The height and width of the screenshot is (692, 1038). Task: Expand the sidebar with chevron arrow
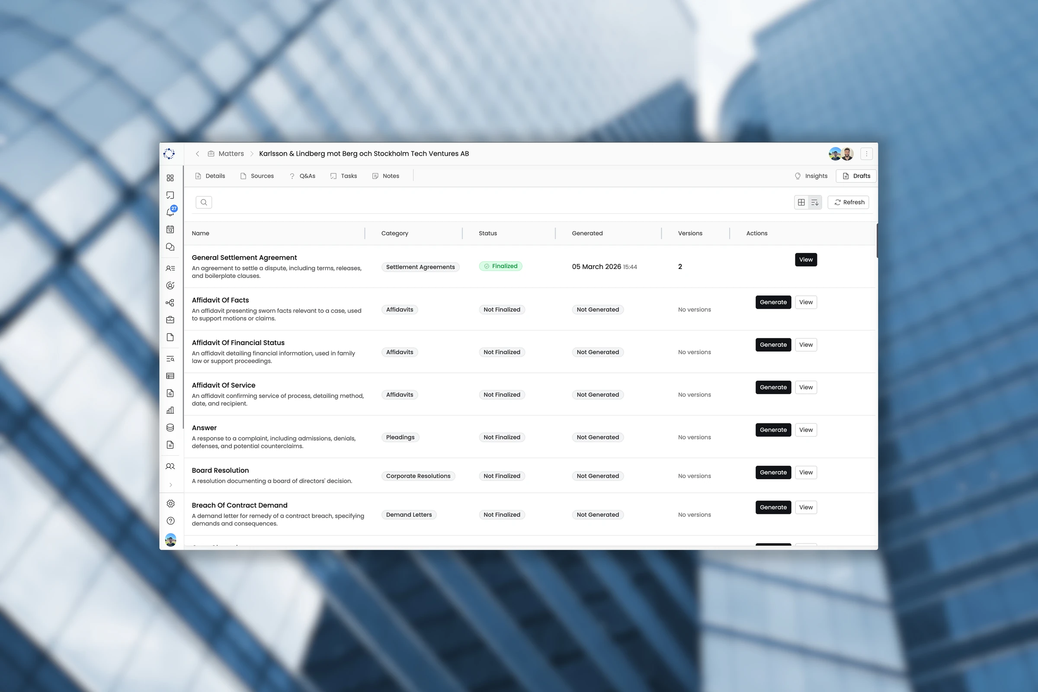(171, 485)
